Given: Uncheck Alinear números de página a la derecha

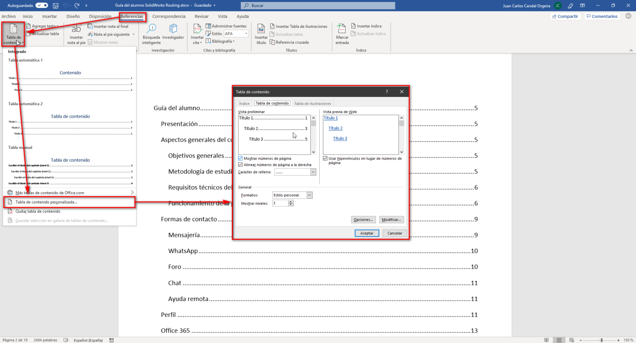Looking at the screenshot, I should pyautogui.click(x=240, y=165).
